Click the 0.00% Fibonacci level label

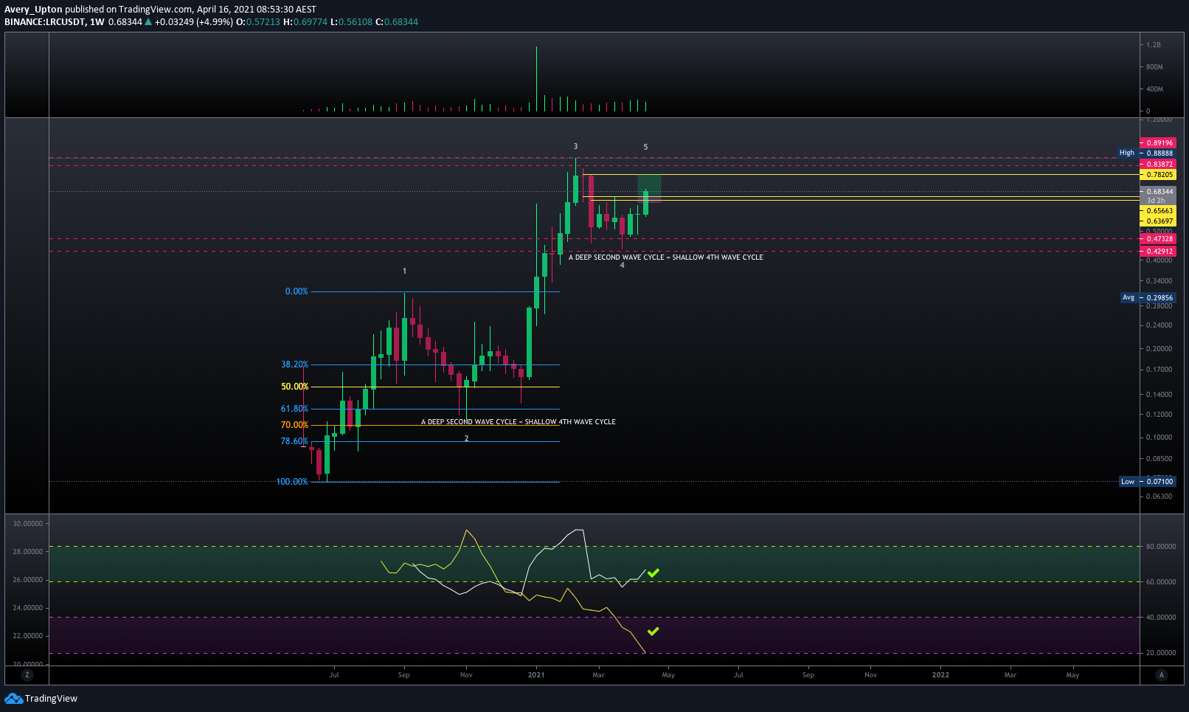click(297, 291)
